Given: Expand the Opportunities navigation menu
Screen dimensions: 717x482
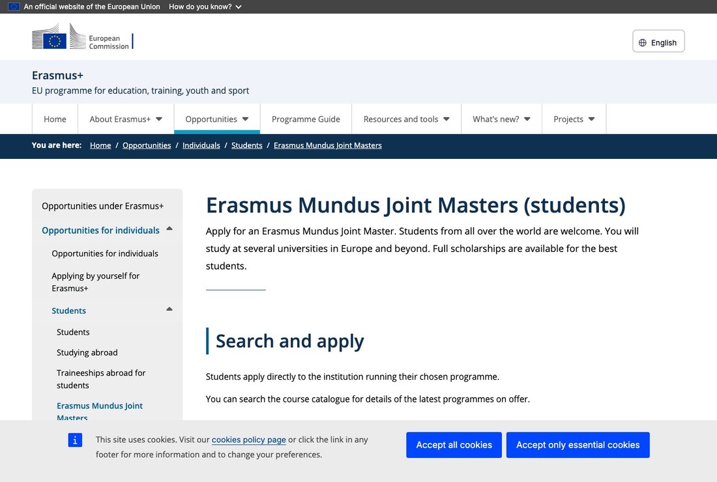Looking at the screenshot, I should point(217,119).
